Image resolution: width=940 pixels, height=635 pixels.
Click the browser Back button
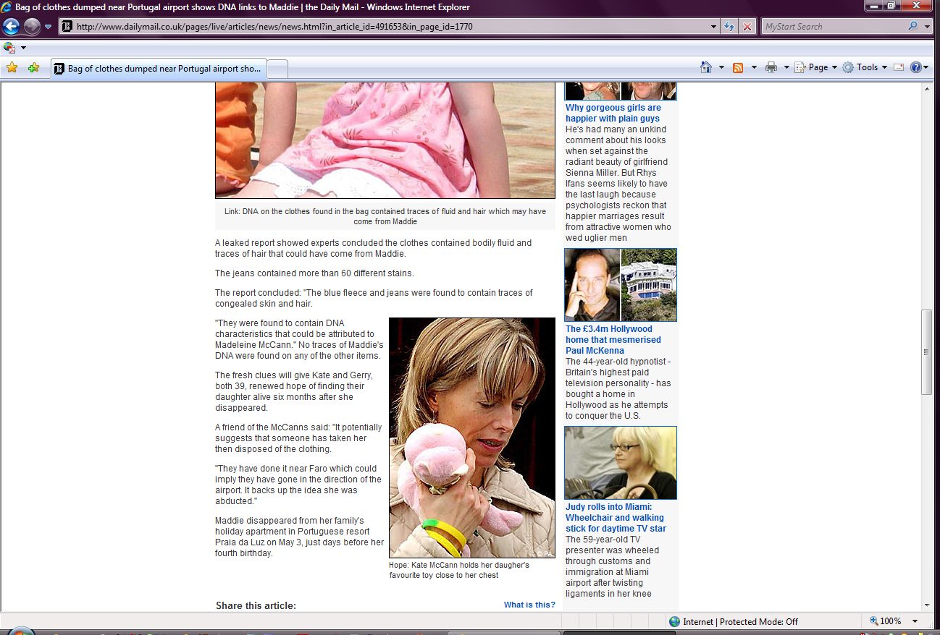click(x=11, y=27)
